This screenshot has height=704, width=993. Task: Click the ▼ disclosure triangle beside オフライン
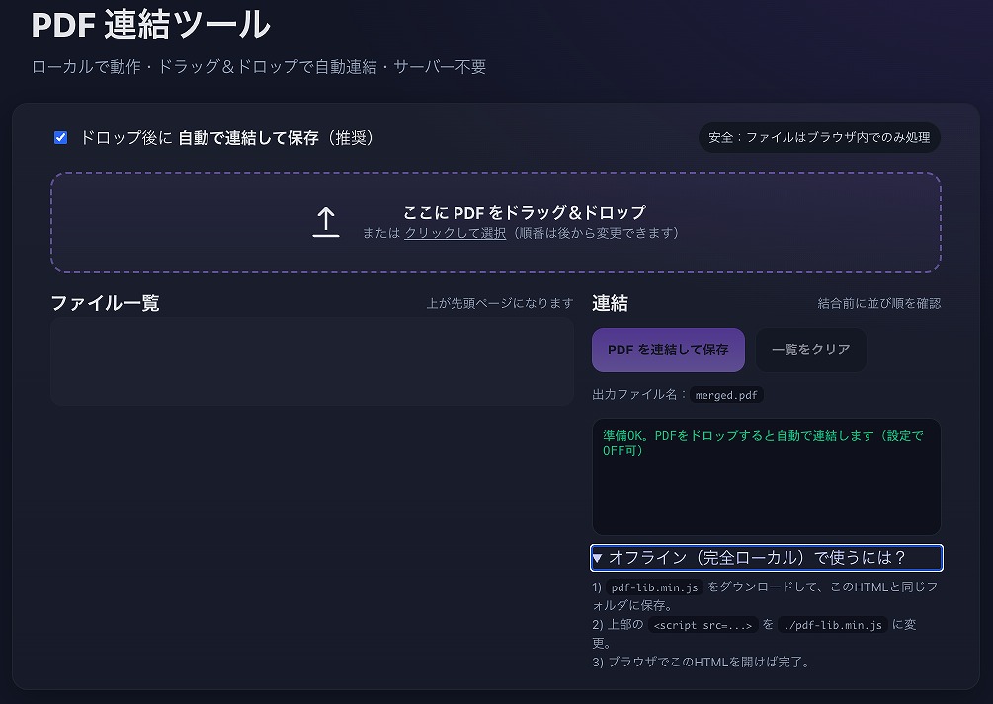pyautogui.click(x=597, y=558)
